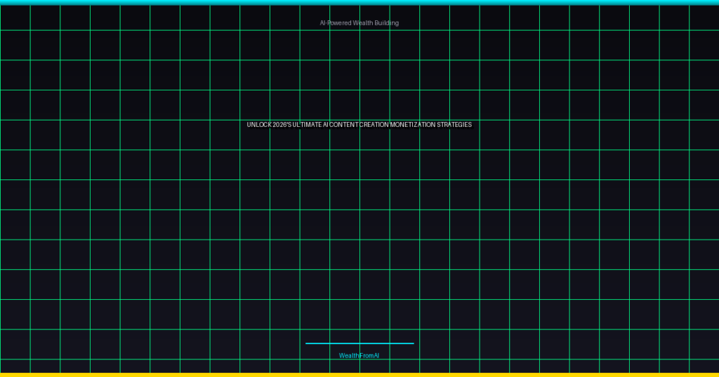Click the left end of the cyan divider

[308, 343]
